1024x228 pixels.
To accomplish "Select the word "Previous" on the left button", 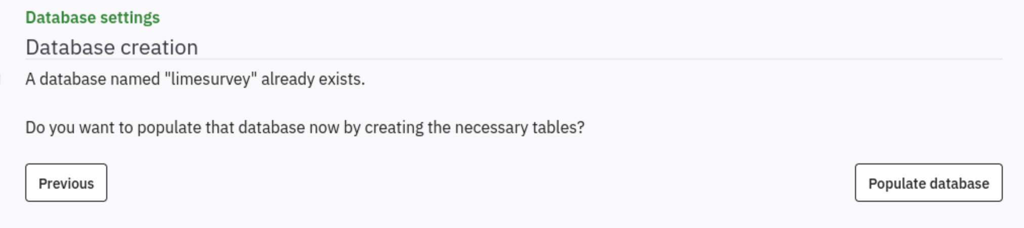I will tap(66, 183).
